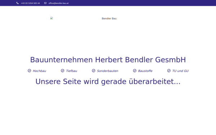Select the 'Hochbau' text label

point(39,71)
